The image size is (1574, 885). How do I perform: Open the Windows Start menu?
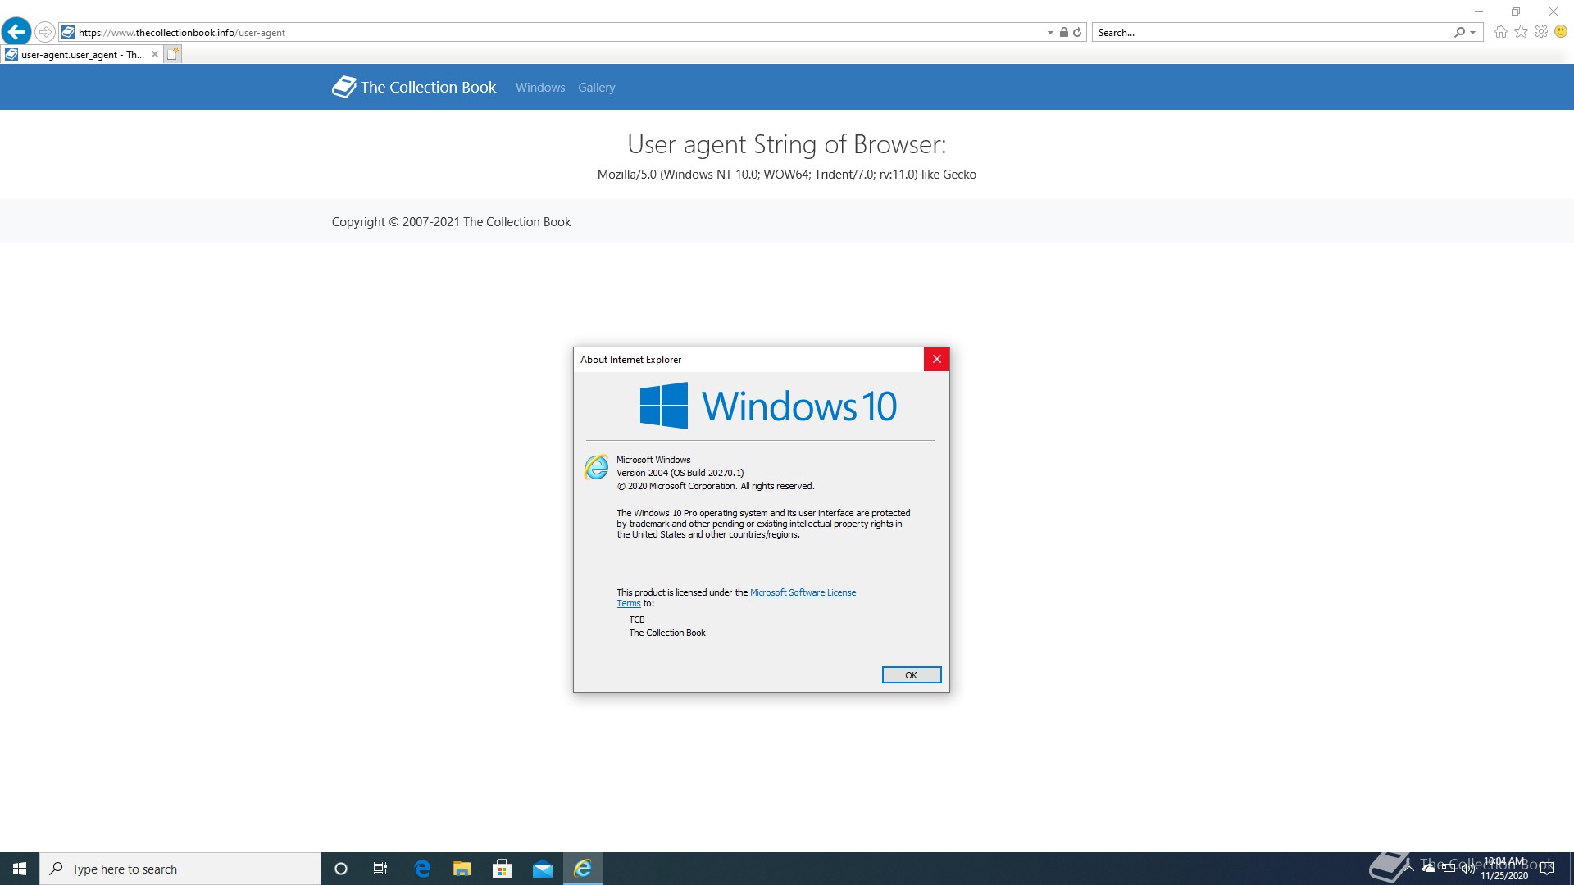[x=20, y=869]
